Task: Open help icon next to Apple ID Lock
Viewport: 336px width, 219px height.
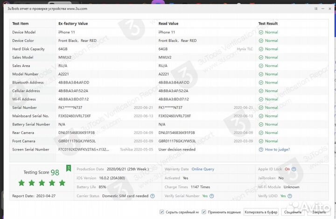Action: [294, 169]
